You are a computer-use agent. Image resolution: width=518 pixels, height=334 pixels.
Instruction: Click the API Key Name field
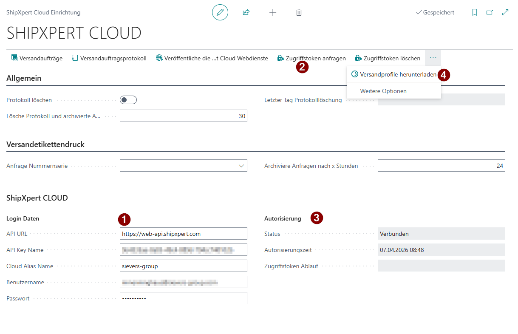point(184,250)
